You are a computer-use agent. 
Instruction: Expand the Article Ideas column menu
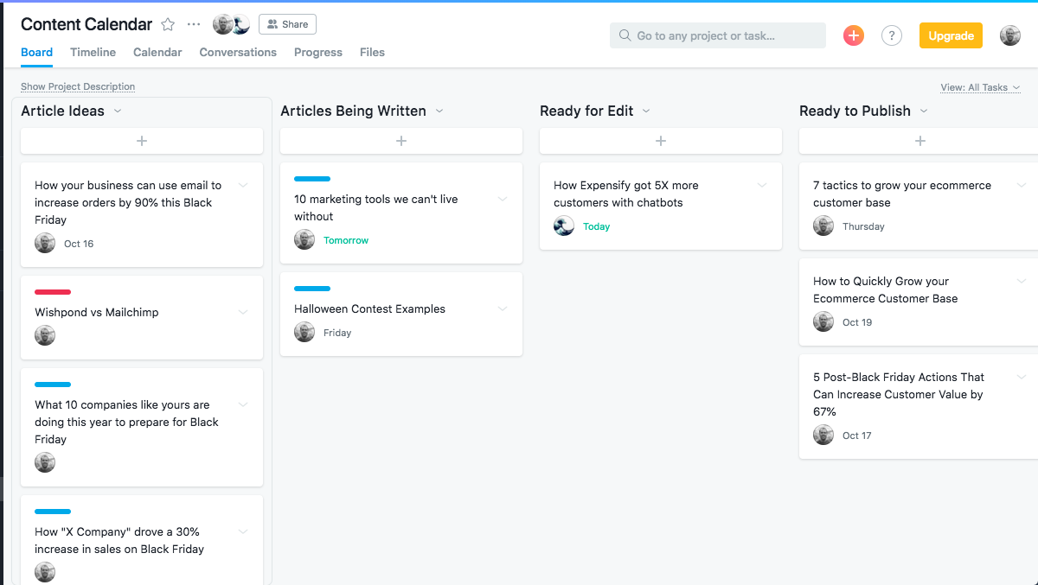point(118,111)
